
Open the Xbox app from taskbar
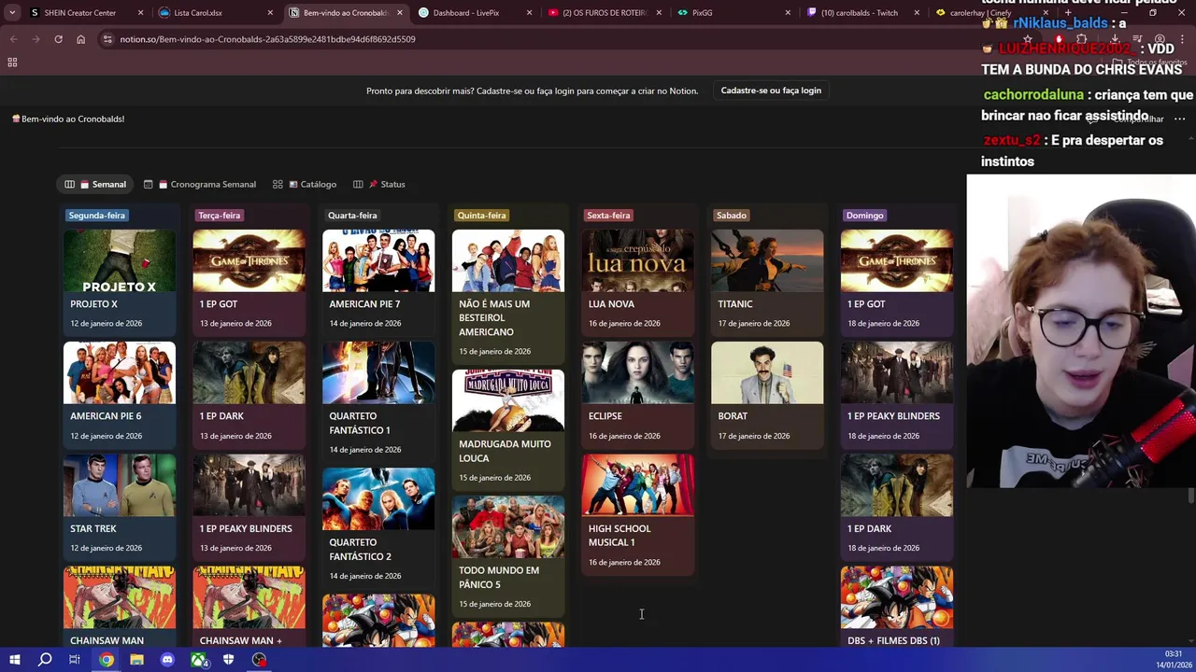point(198,660)
